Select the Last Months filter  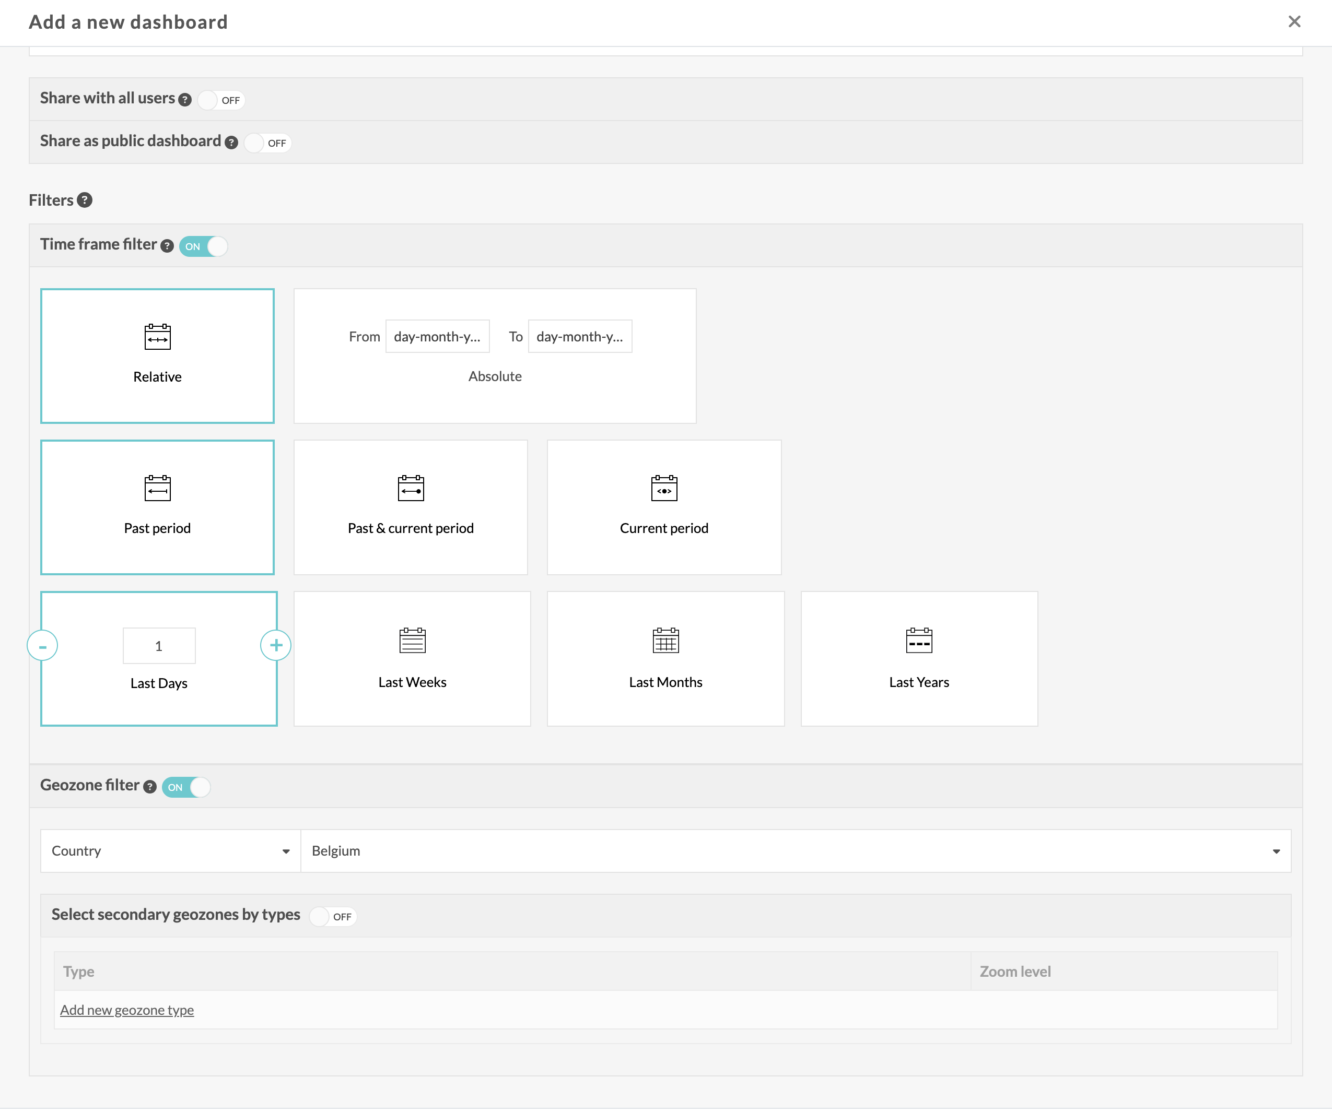click(x=665, y=658)
